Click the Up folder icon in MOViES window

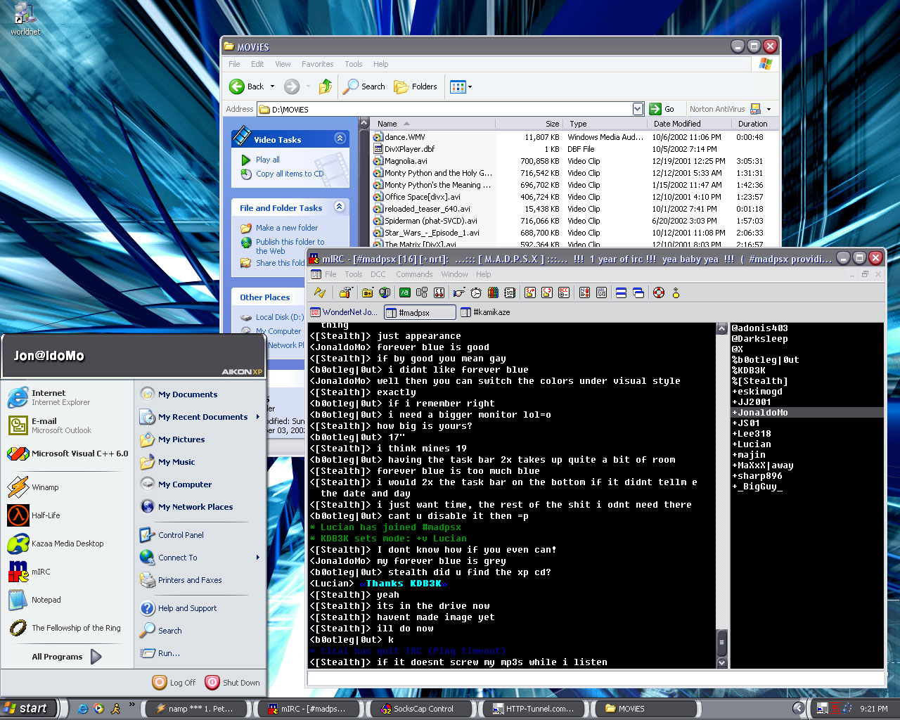point(325,86)
